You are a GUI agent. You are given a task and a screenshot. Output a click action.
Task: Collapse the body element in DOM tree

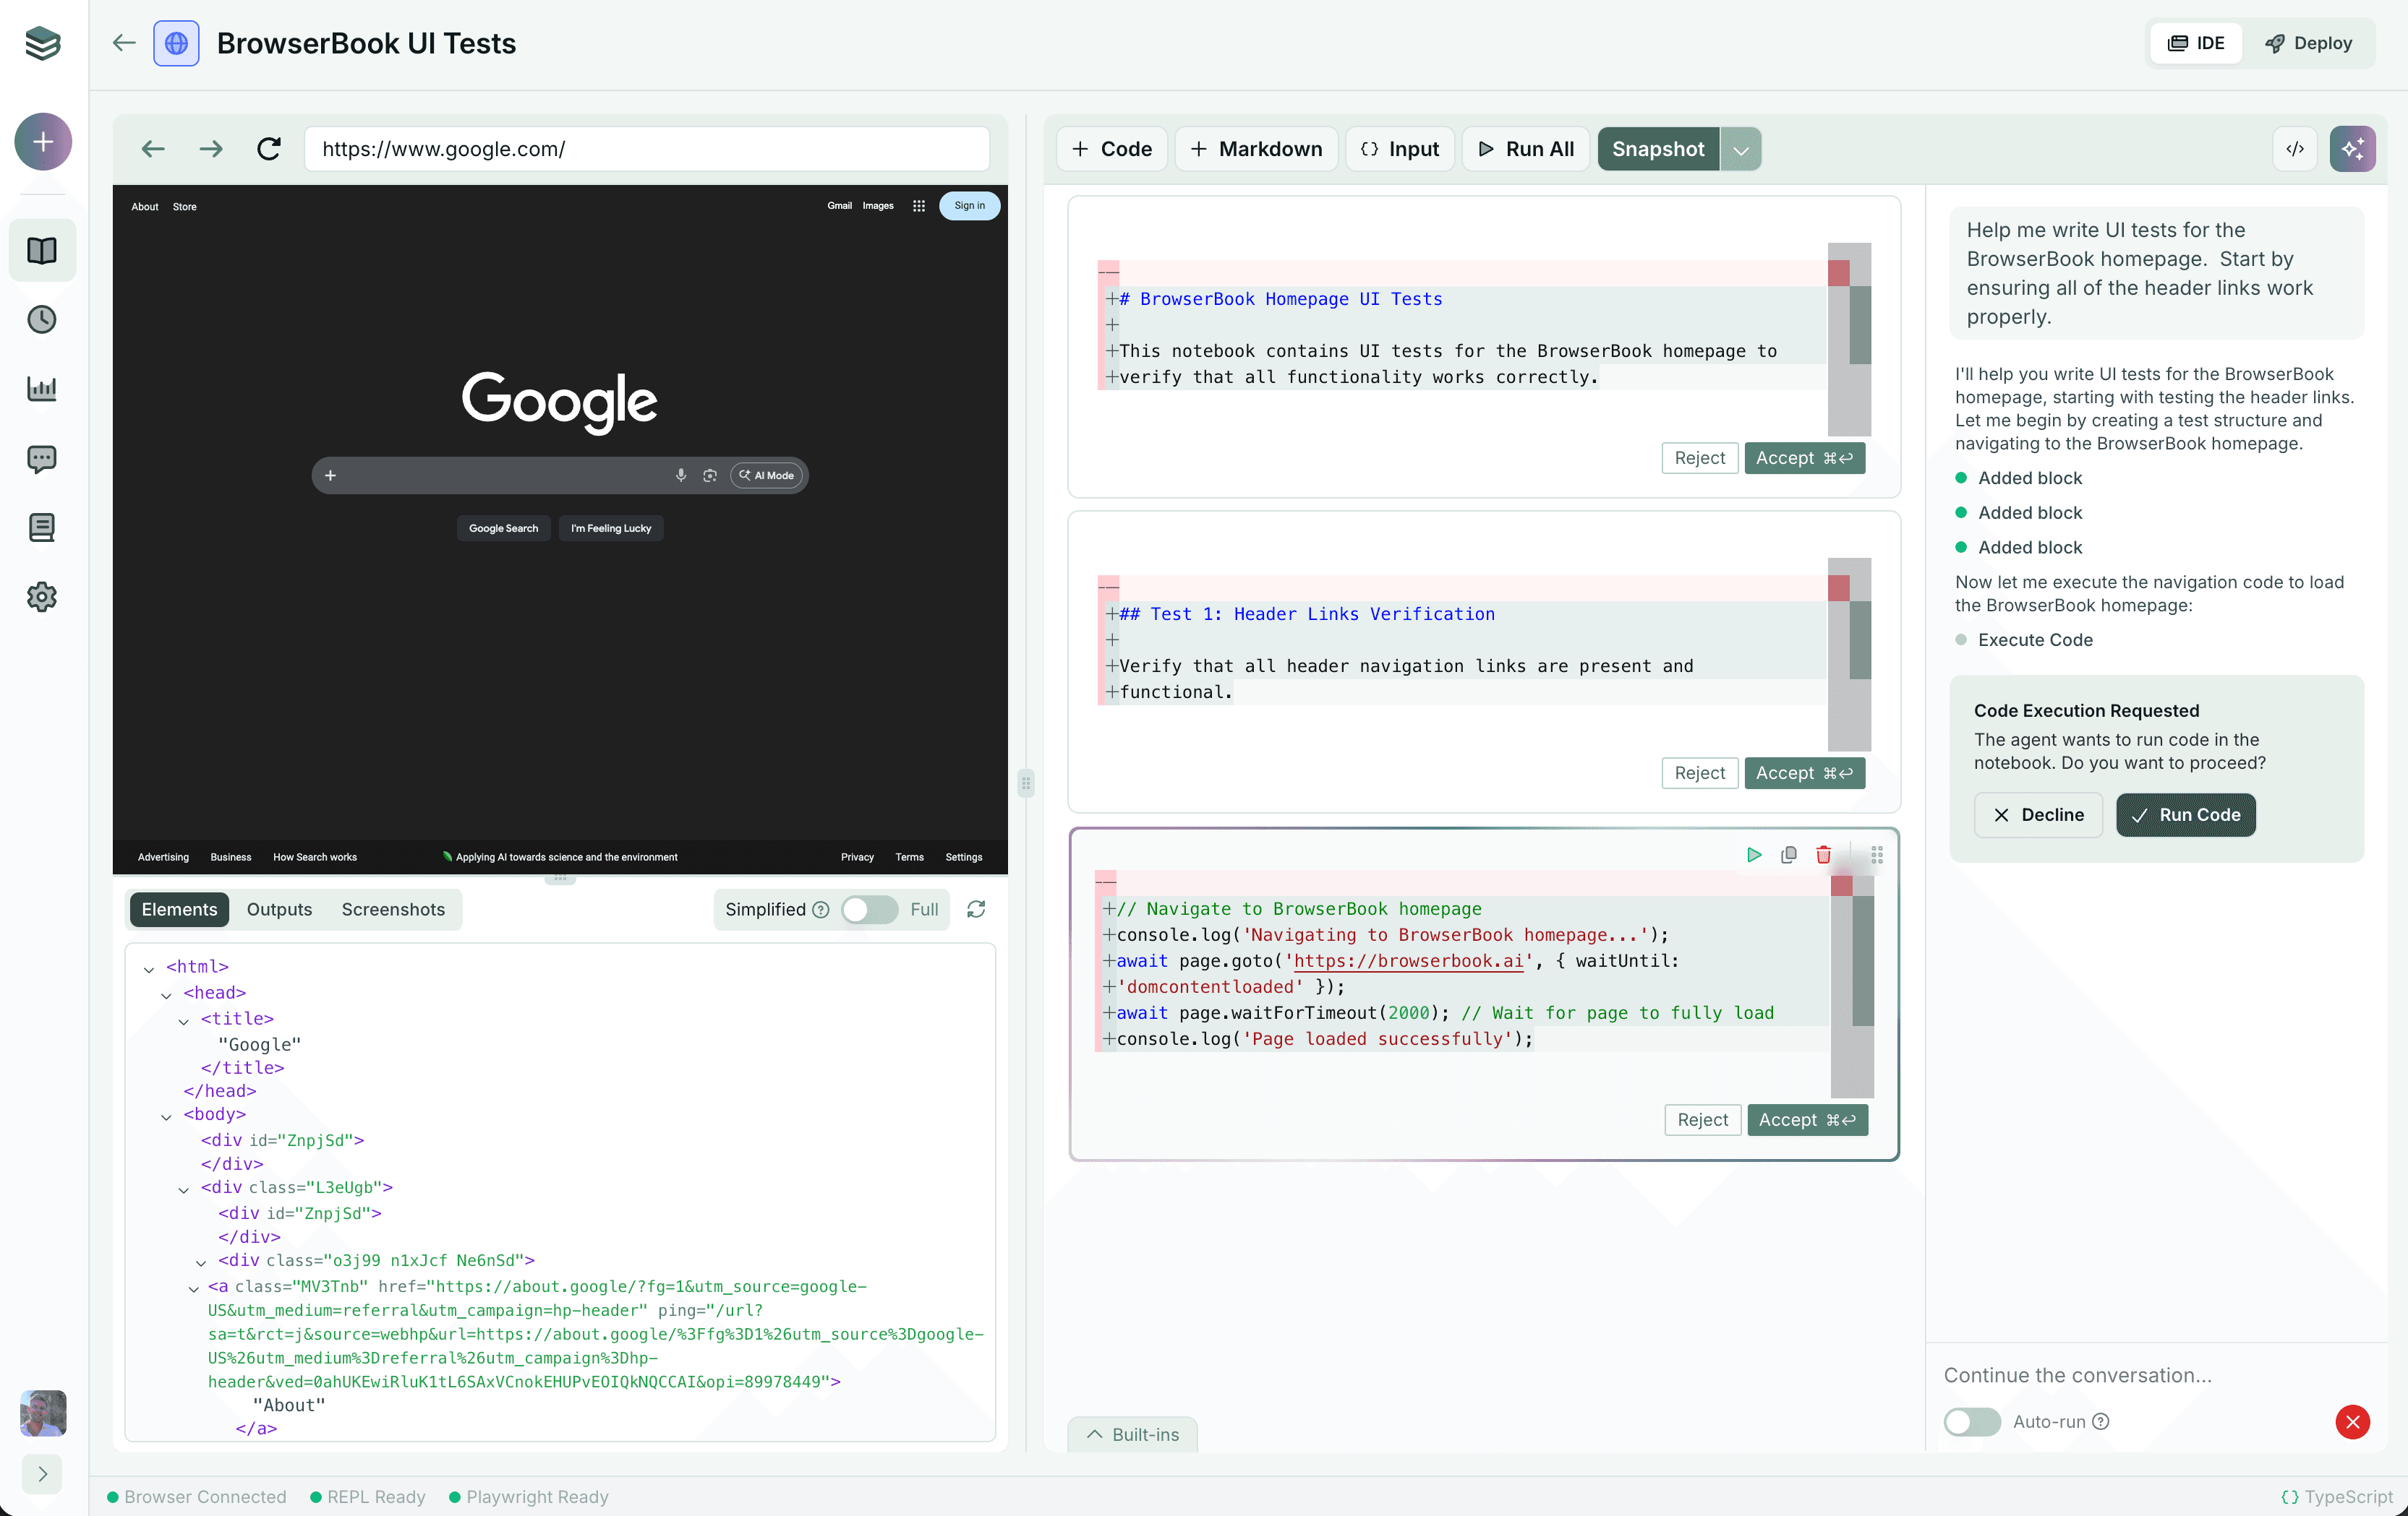pyautogui.click(x=167, y=1114)
